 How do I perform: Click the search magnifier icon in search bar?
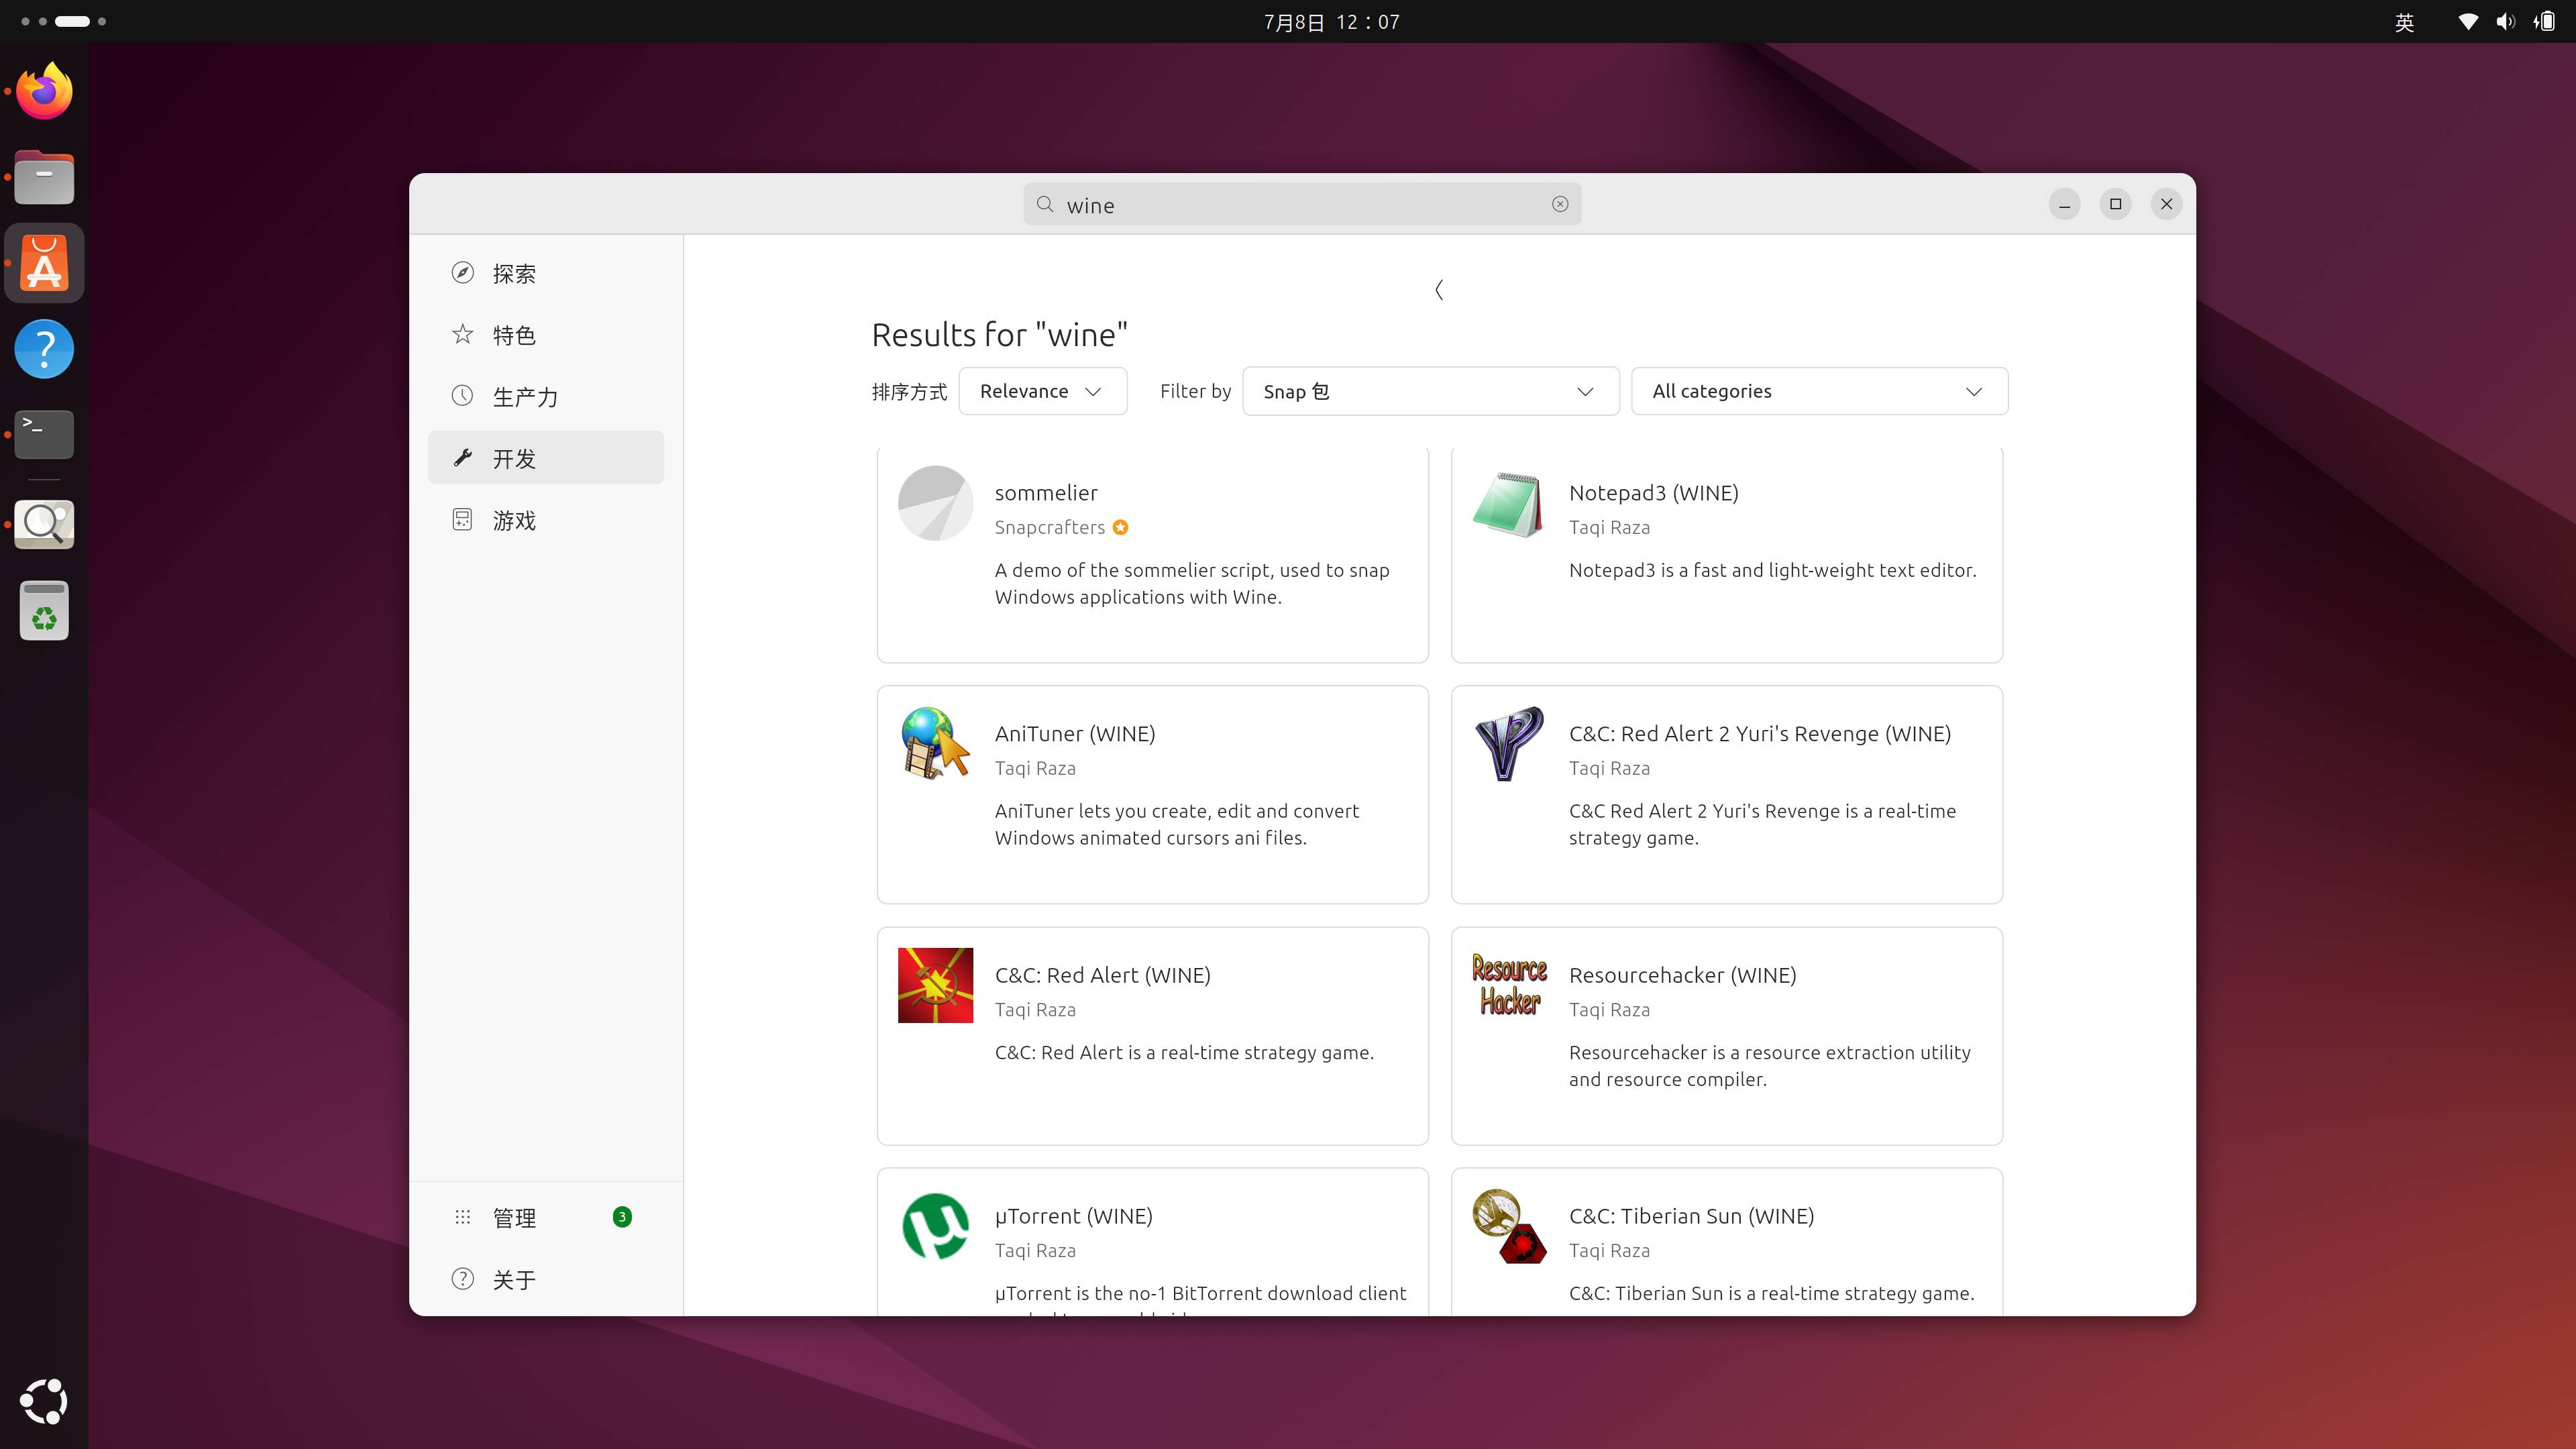(1045, 204)
